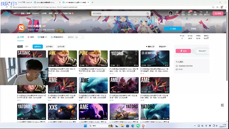Open the 收藏 favorites star icon
This screenshot has height=129, width=229.
point(195,13)
